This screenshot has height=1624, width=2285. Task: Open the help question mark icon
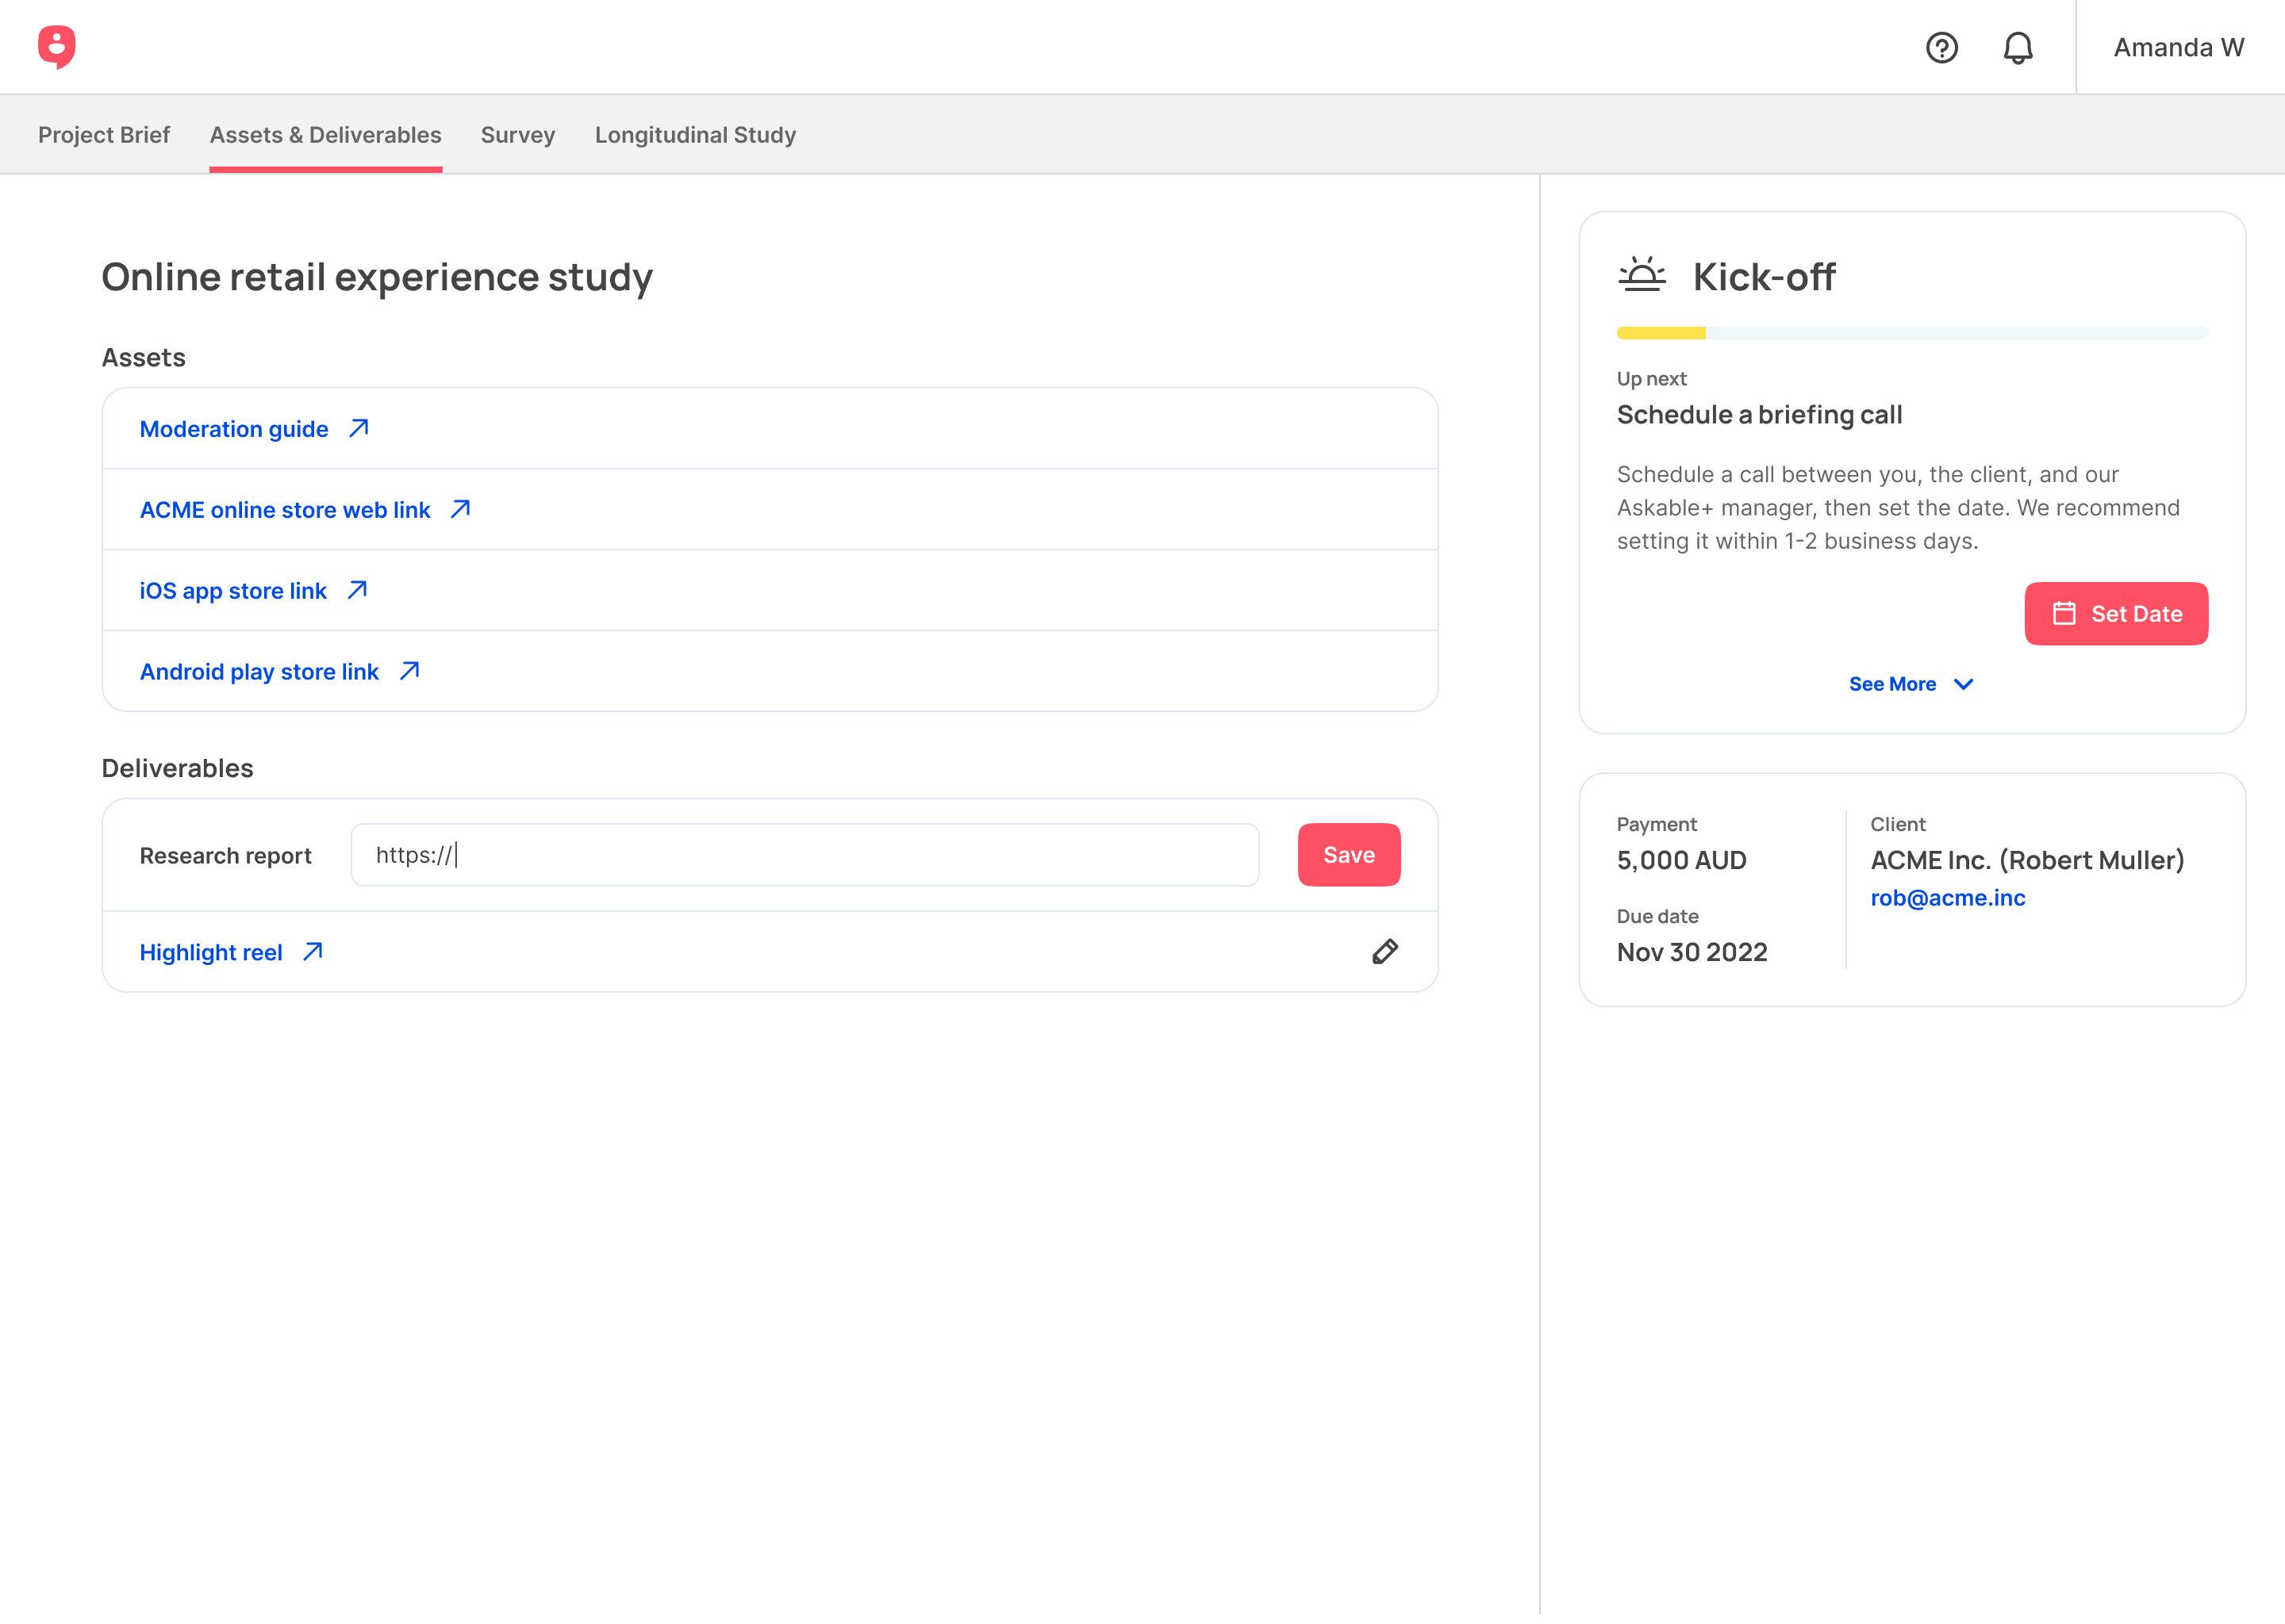click(1941, 48)
